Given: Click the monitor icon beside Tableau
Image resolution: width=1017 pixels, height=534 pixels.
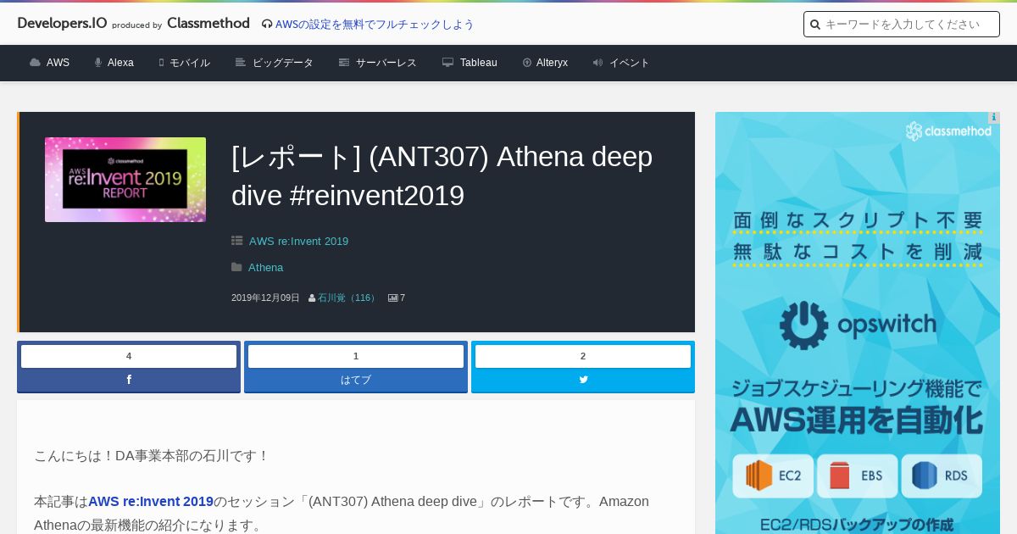Looking at the screenshot, I should (448, 63).
